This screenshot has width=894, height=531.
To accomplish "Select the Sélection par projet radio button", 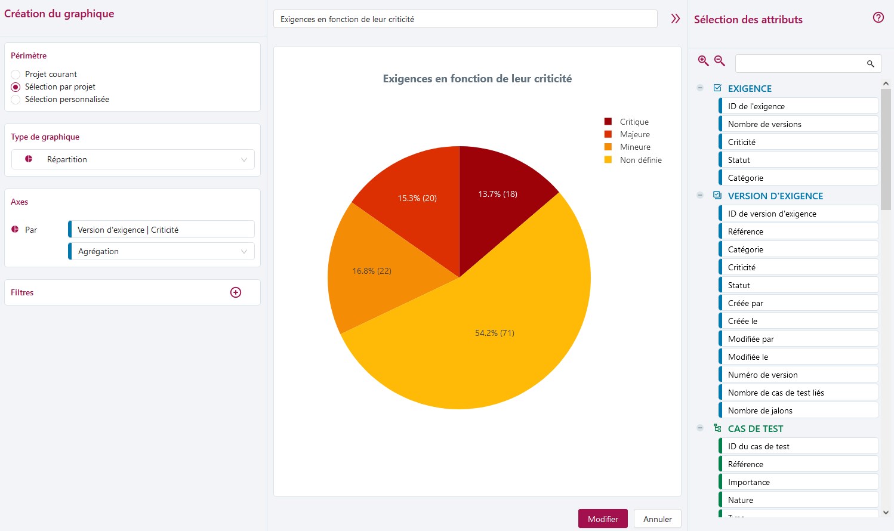I will (x=16, y=87).
